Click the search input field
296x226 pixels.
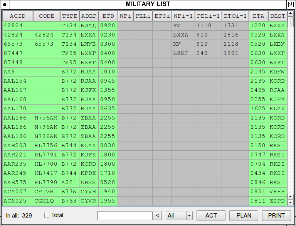[125, 216]
